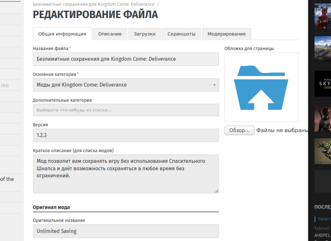This screenshot has width=331, height=241.
Task: Click the Обложка для страницы label
Action: tap(249, 49)
